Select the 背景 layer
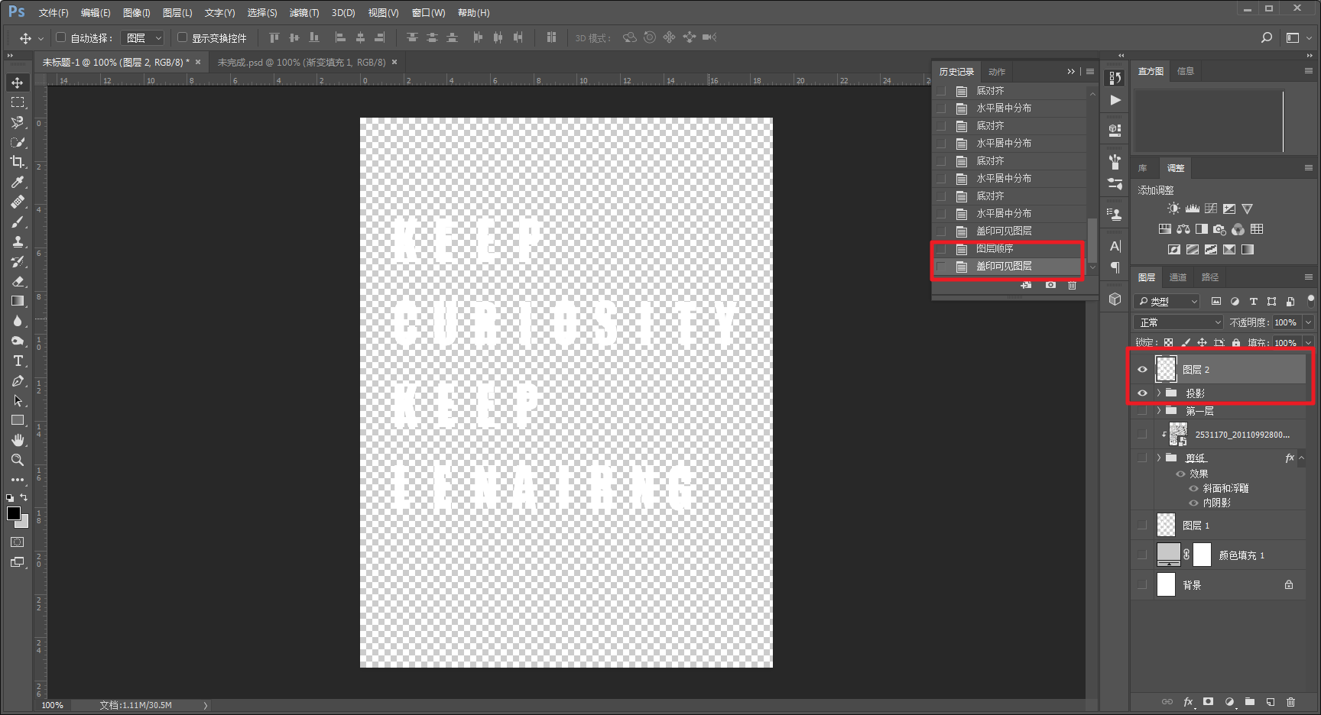This screenshot has height=715, width=1321. pos(1219,584)
